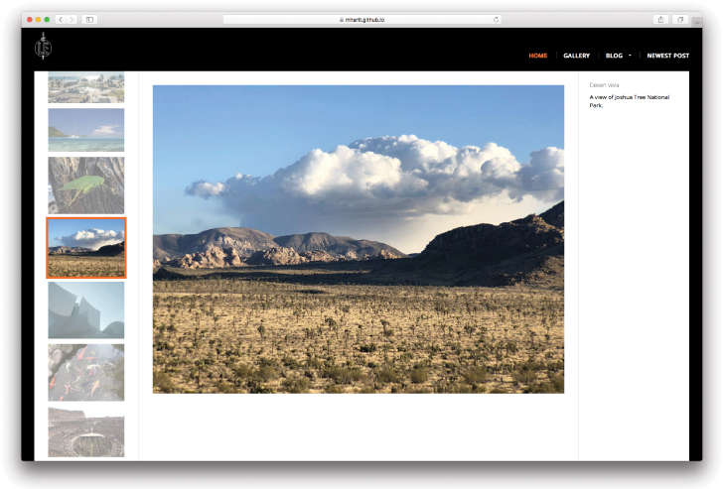
Task: Choose the koi fish thumbnail
Action: click(x=86, y=372)
